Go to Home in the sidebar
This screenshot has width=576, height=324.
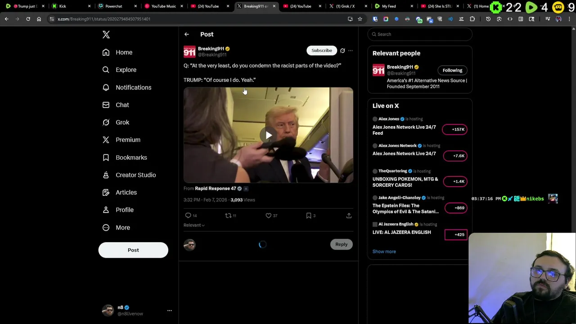point(117,52)
